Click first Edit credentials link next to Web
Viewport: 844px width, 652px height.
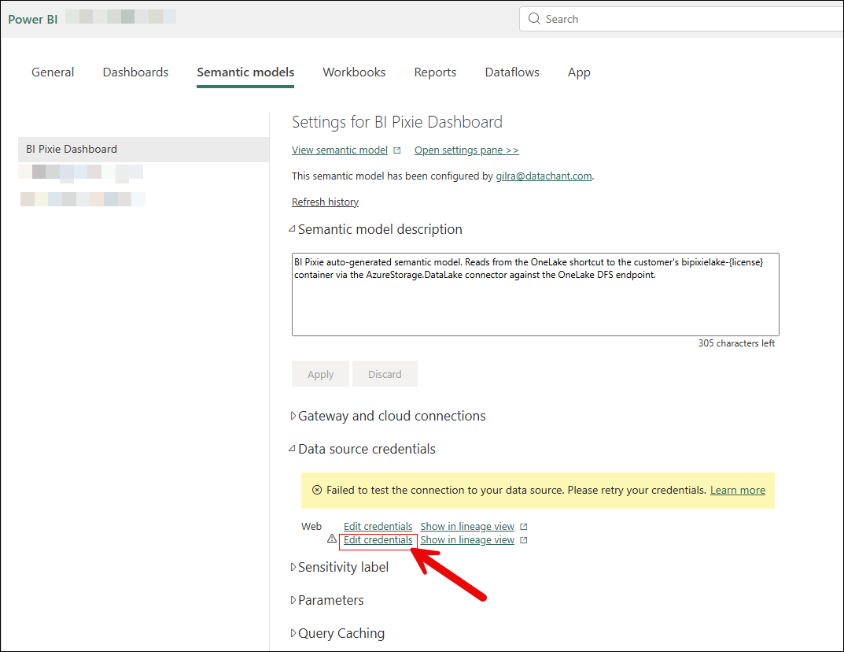pyautogui.click(x=378, y=527)
